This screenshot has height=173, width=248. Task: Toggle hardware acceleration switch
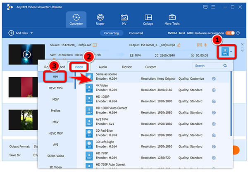pos(230,33)
